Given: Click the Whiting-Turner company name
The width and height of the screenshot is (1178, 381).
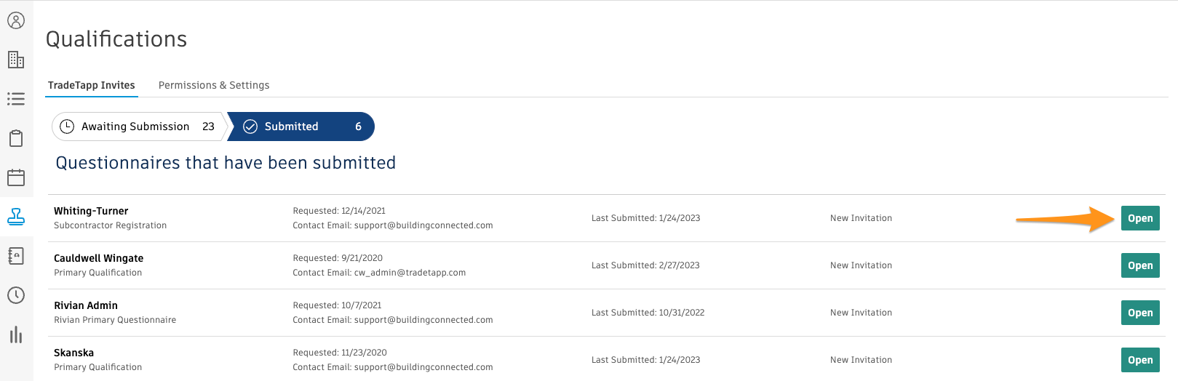Looking at the screenshot, I should (x=91, y=211).
